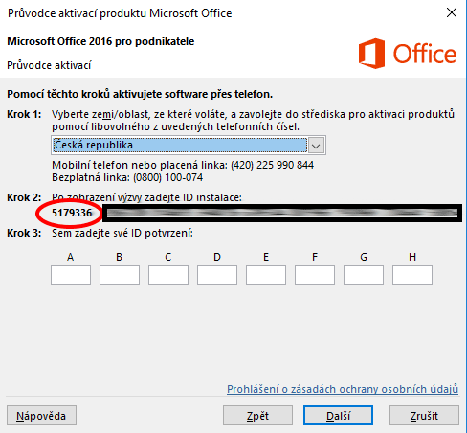Focus confirmation ID field C
Screen dimensions: 467x433
(168, 275)
